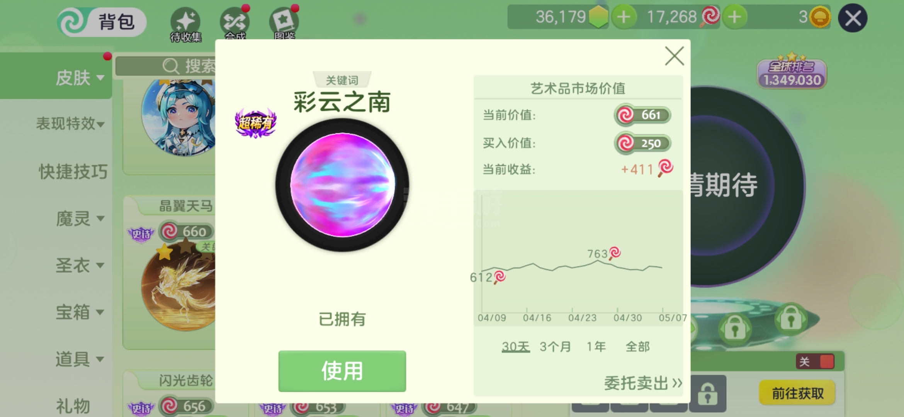Add more lollipop currency with plus icon
This screenshot has height=417, width=904.
coord(734,17)
